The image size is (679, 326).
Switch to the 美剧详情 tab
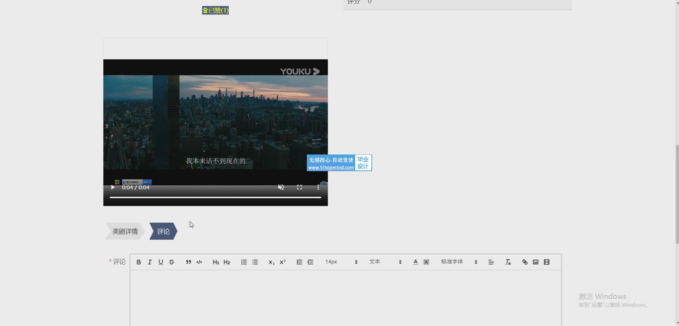tap(125, 231)
